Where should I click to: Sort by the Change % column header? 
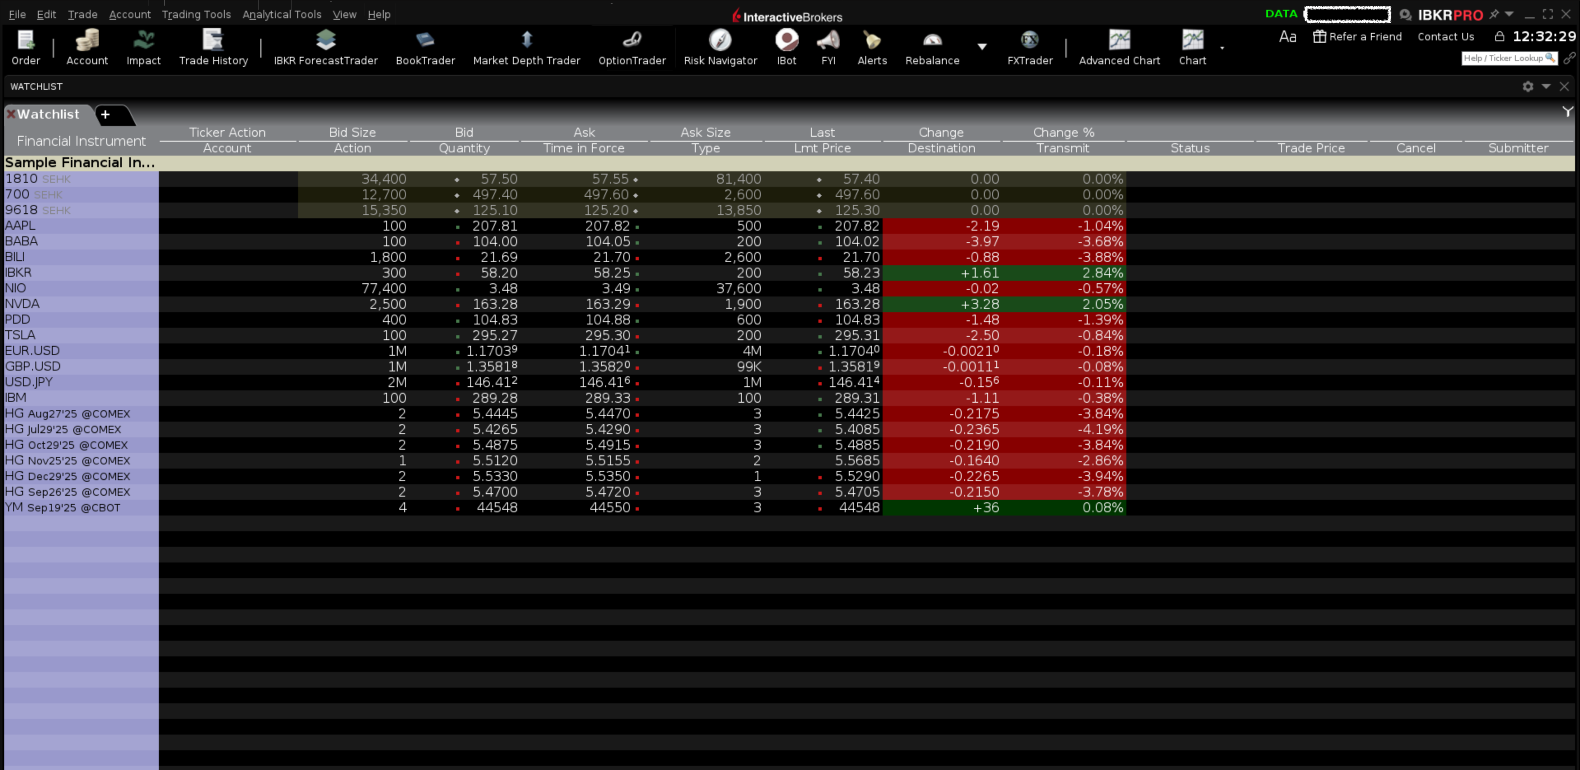[x=1063, y=133]
